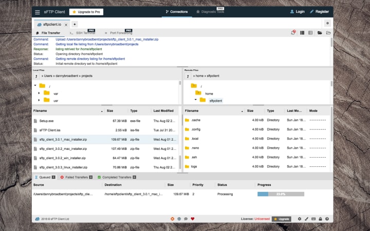
Task: Open the SSH Terminal sub-tab
Action: (82, 33)
